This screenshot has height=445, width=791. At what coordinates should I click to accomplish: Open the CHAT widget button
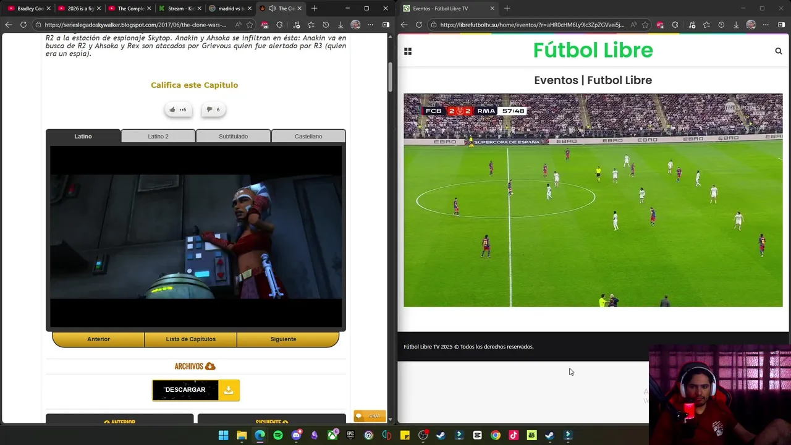(x=370, y=416)
